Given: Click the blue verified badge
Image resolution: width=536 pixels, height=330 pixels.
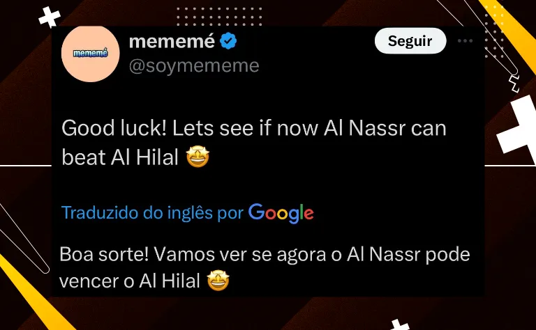Looking at the screenshot, I should (x=228, y=41).
